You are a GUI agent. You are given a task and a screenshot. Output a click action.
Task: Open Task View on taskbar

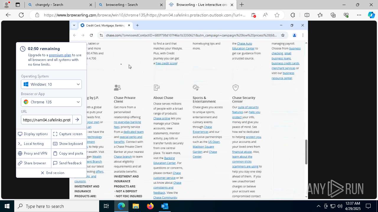click(106, 206)
